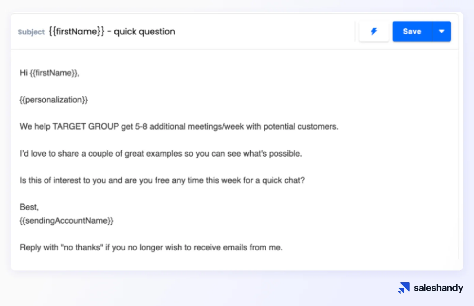474x306 pixels.
Task: Click the Hi greeting line
Action: [48, 73]
